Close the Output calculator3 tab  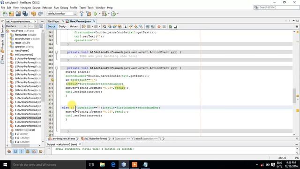pos(80,144)
